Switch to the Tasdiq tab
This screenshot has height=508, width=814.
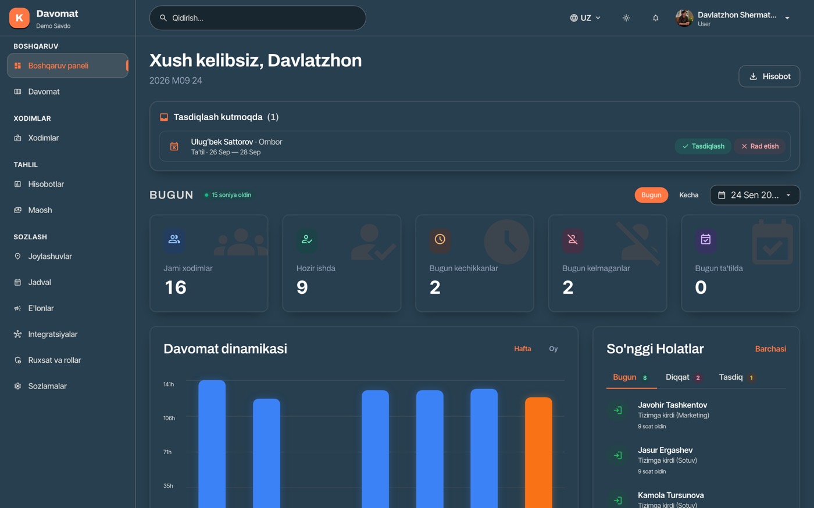[737, 377]
